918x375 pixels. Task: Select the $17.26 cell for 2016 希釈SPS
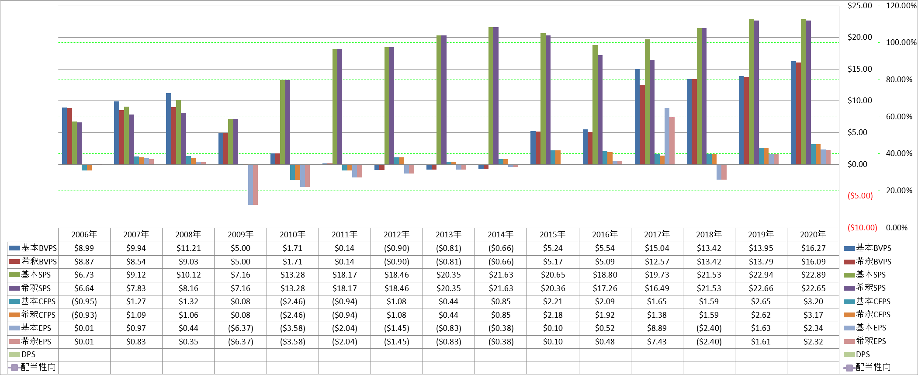click(x=605, y=288)
